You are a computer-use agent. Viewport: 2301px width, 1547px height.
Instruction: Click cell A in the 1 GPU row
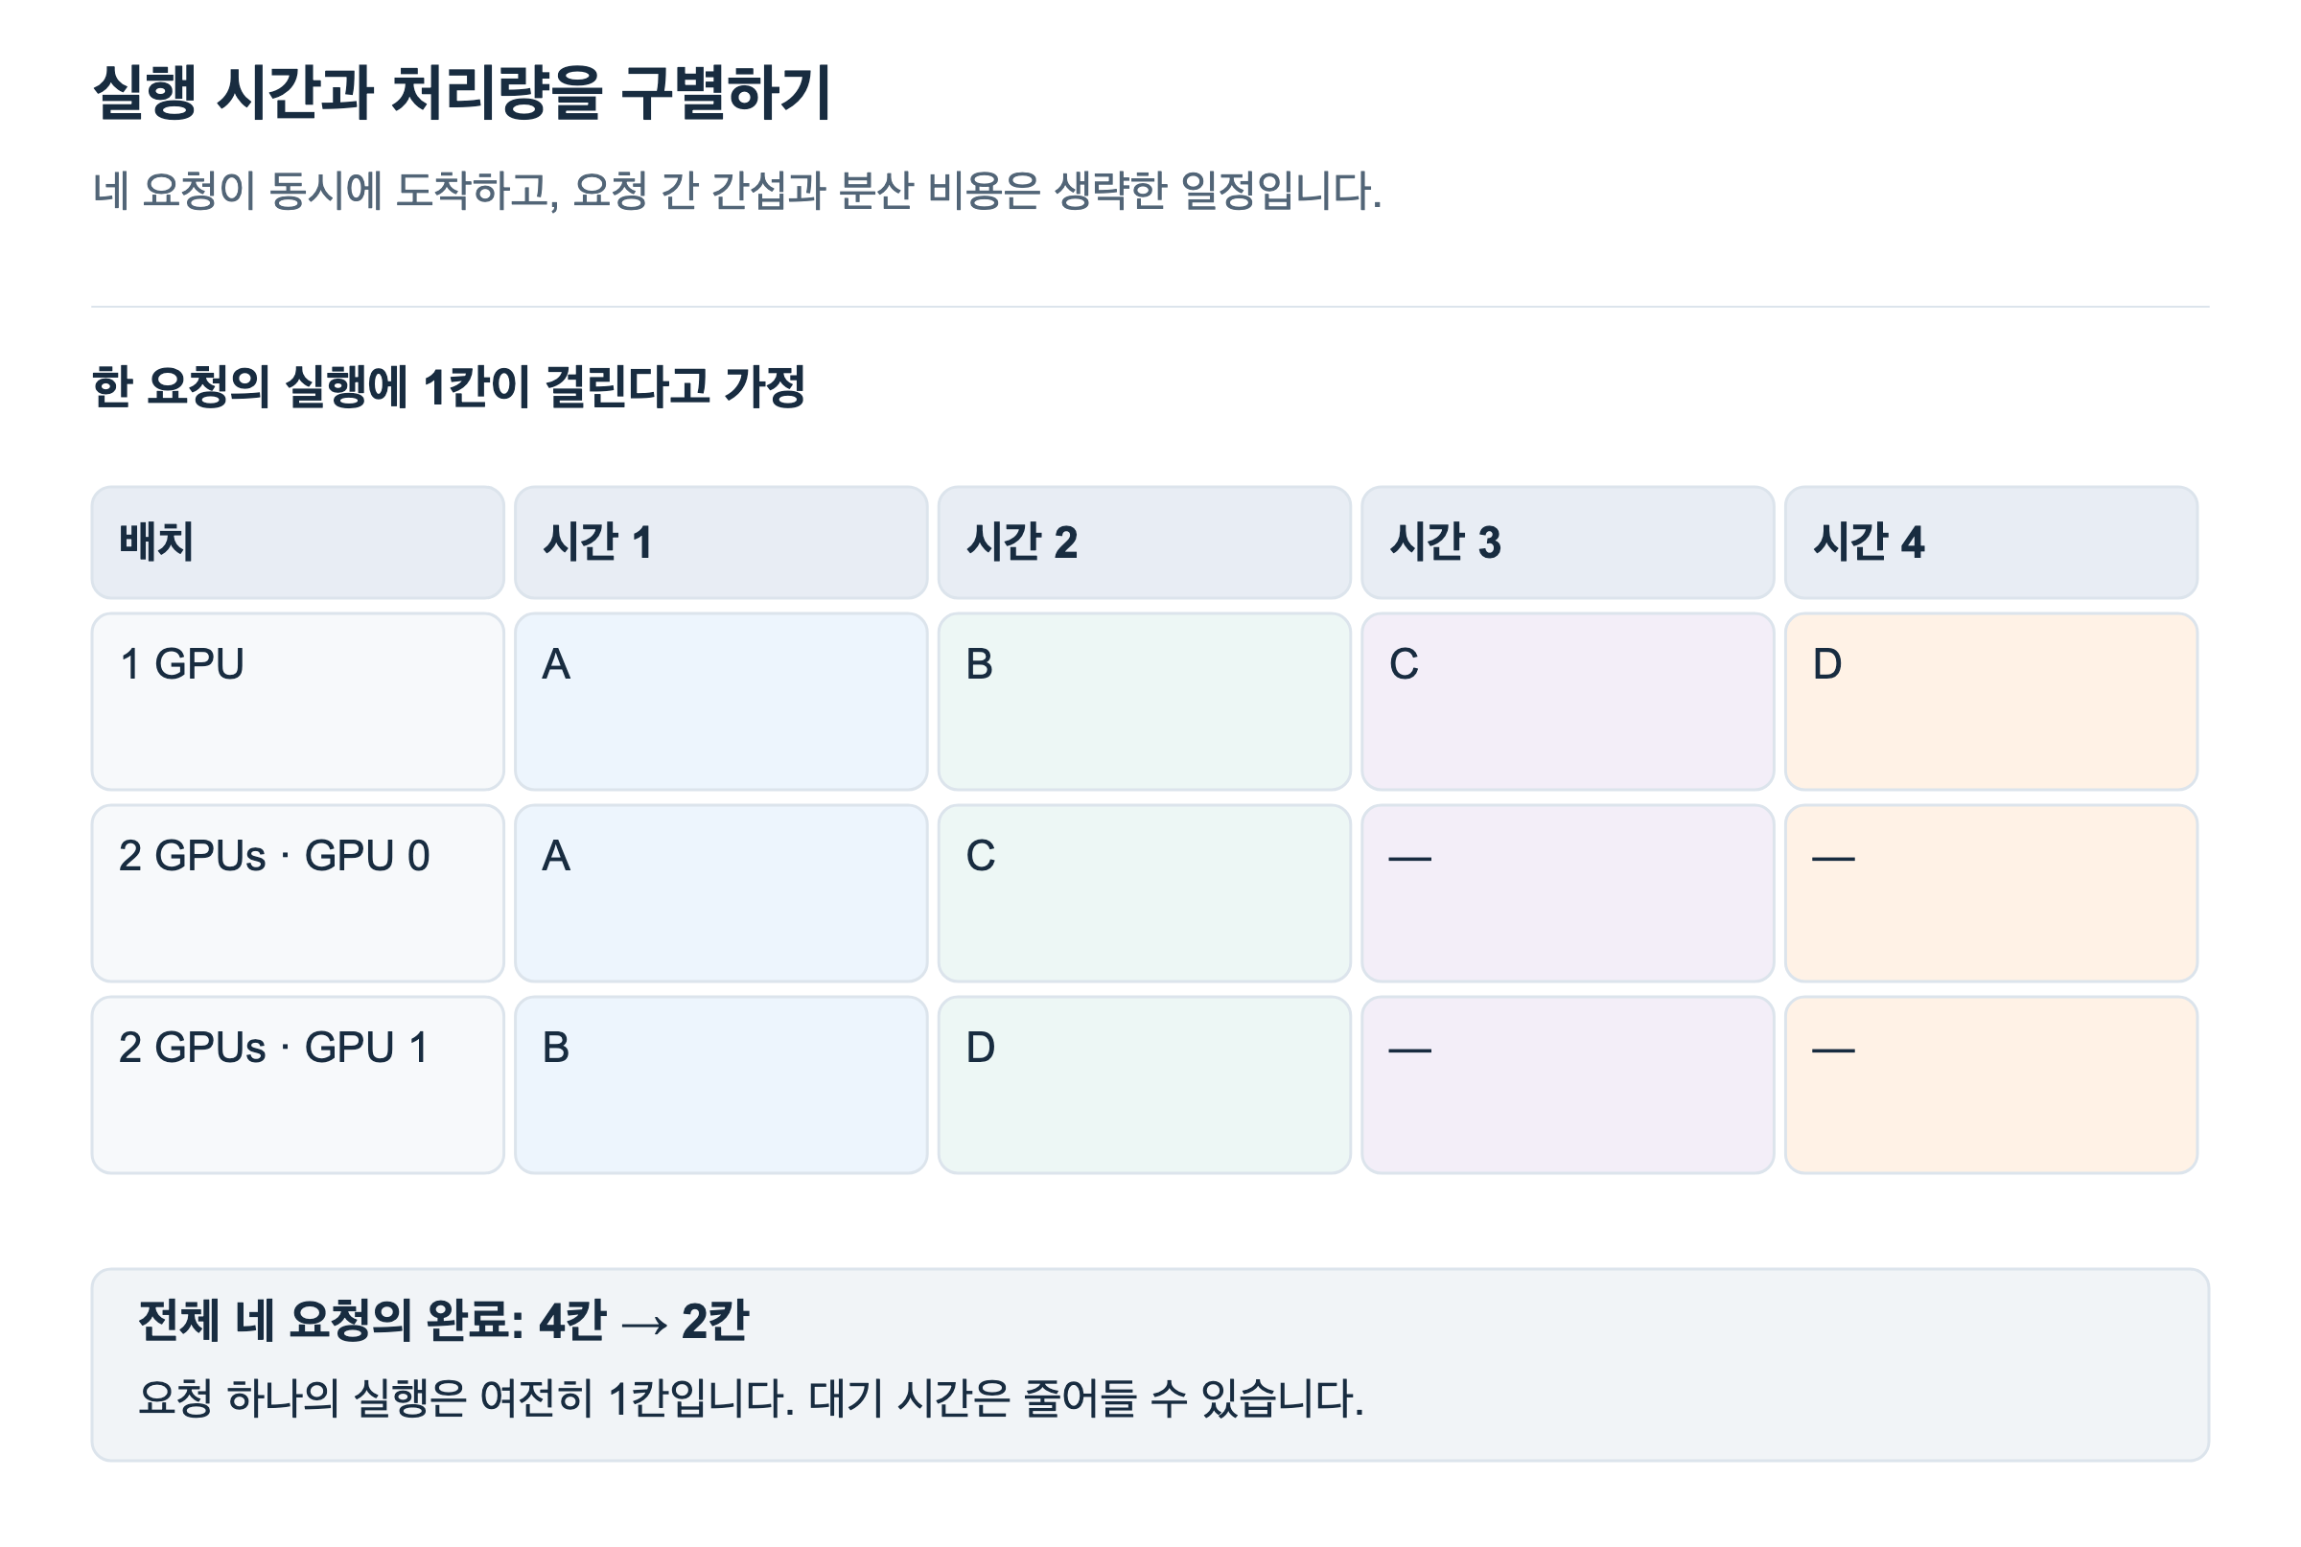point(721,702)
